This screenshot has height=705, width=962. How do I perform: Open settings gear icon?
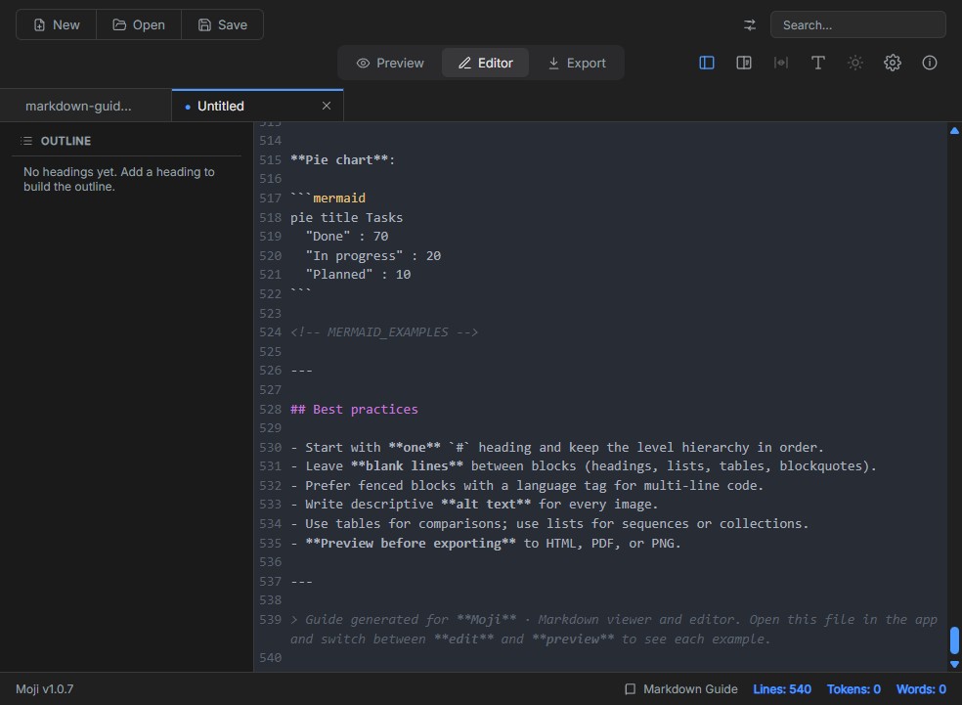892,63
